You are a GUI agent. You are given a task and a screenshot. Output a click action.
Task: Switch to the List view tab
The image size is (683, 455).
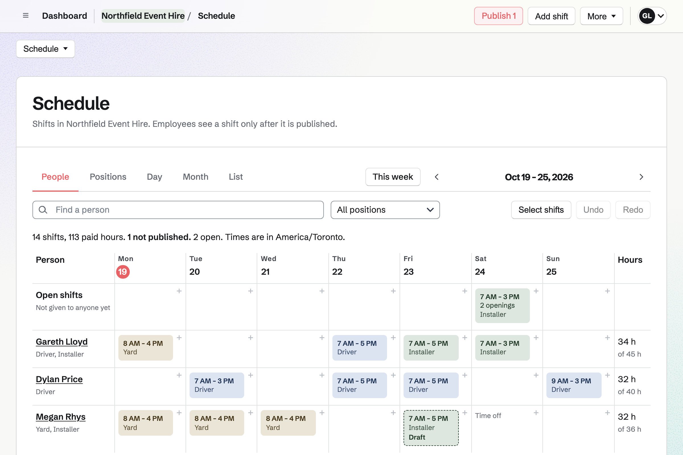coord(236,177)
